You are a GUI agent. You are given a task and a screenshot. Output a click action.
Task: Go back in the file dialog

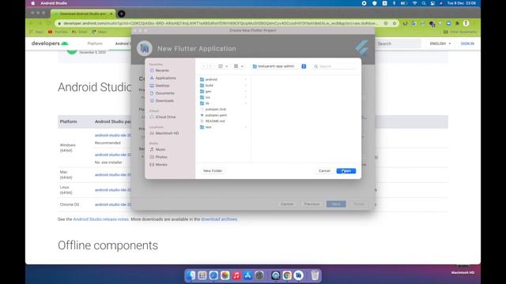coord(204,66)
